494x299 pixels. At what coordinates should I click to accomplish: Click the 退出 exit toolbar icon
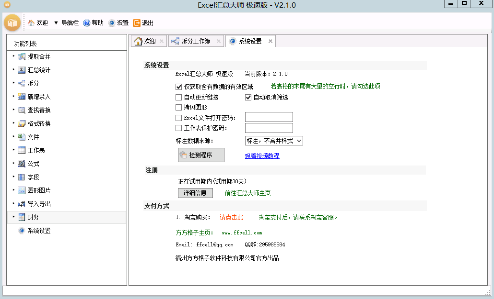click(x=136, y=23)
